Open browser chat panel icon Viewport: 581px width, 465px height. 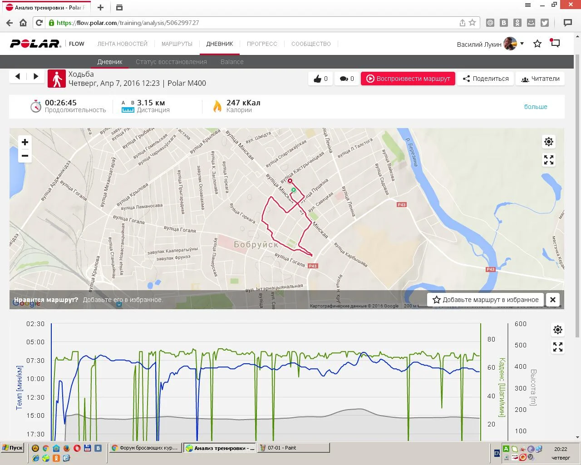click(567, 23)
